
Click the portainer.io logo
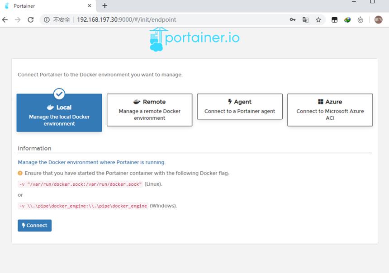(194, 39)
